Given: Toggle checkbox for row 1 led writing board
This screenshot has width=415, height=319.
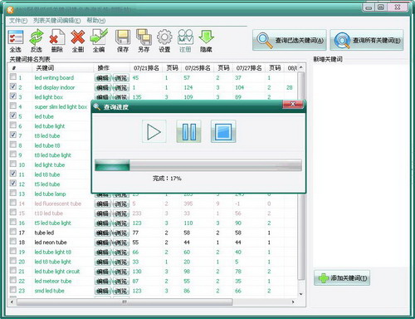Looking at the screenshot, I should tap(13, 76).
